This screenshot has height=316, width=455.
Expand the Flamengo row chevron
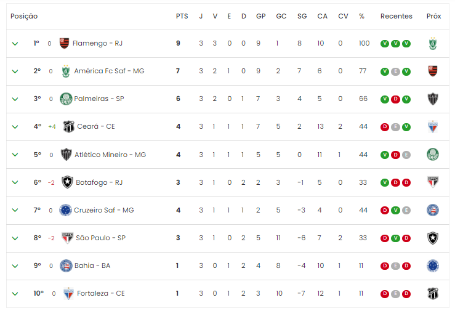point(15,44)
